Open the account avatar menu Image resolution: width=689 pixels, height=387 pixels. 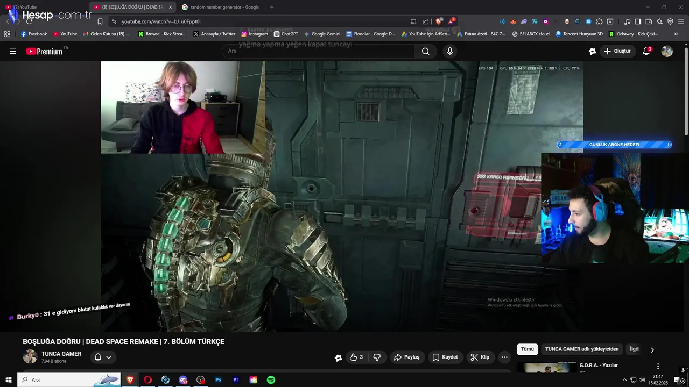pos(667,51)
